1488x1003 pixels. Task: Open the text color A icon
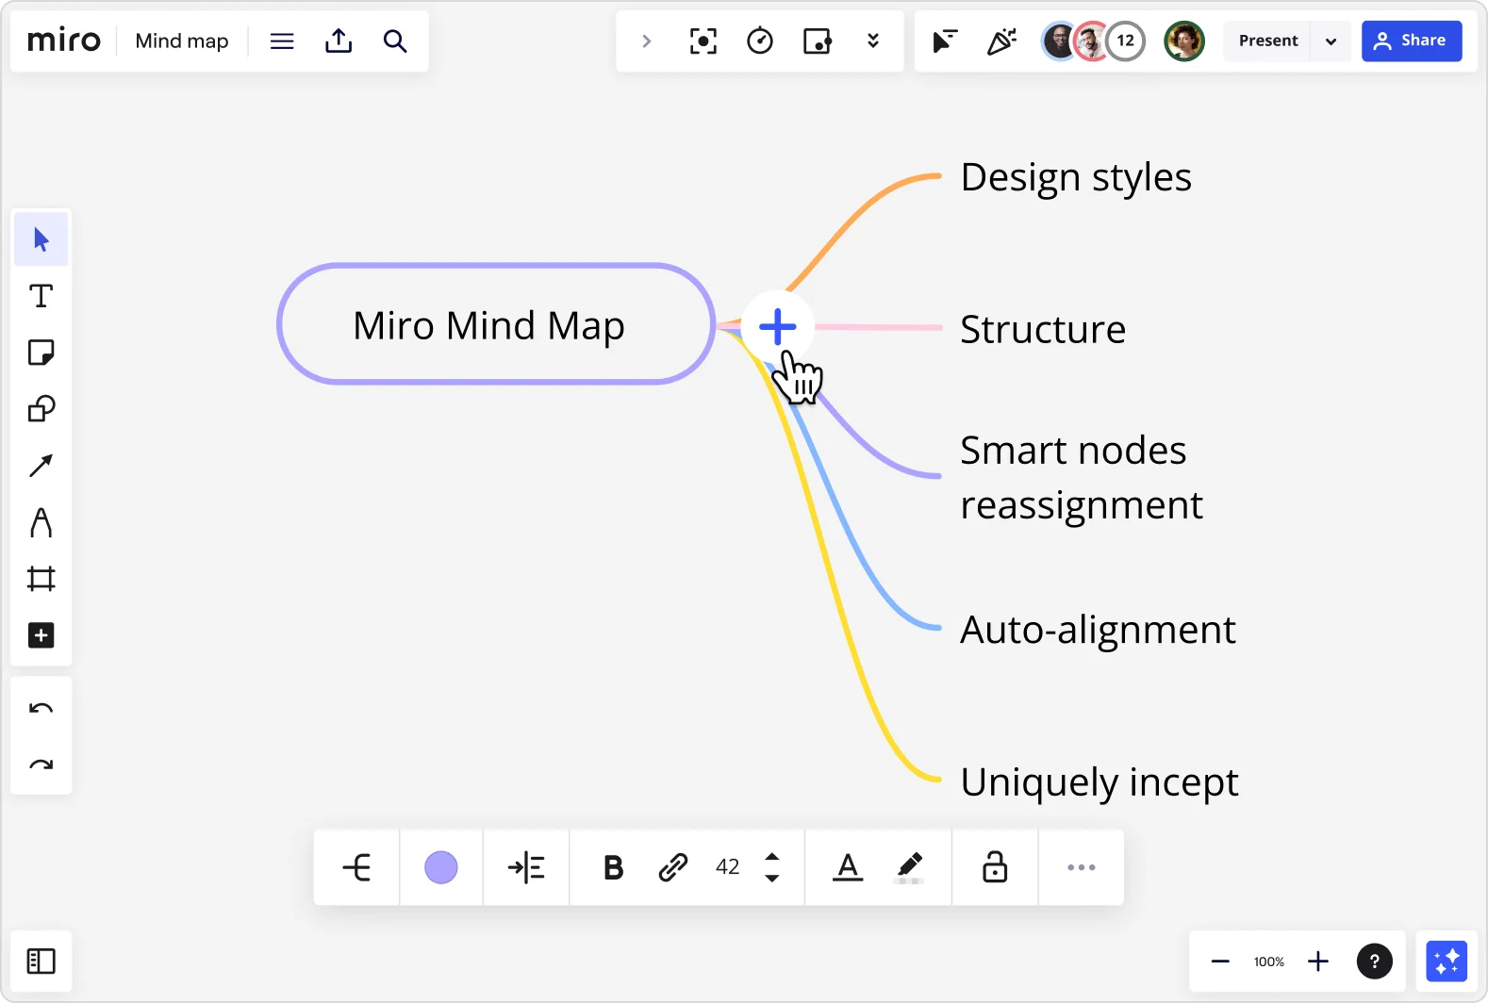point(848,867)
